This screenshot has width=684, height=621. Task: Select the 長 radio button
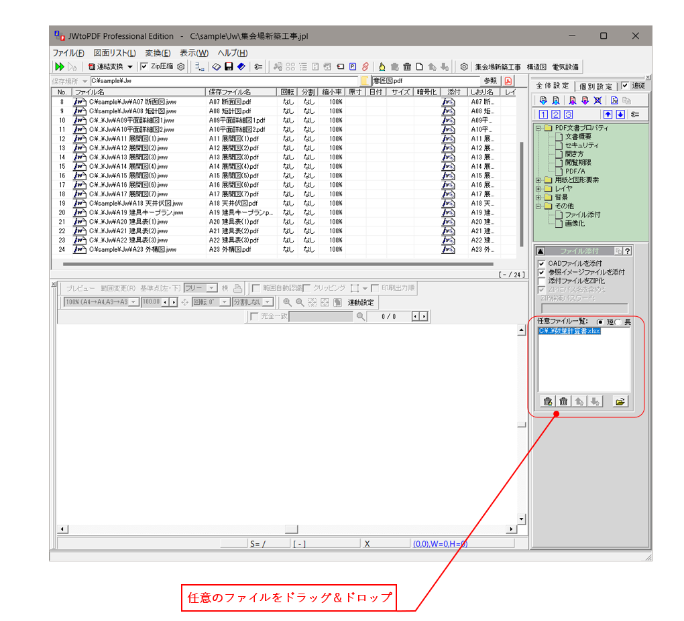[618, 322]
